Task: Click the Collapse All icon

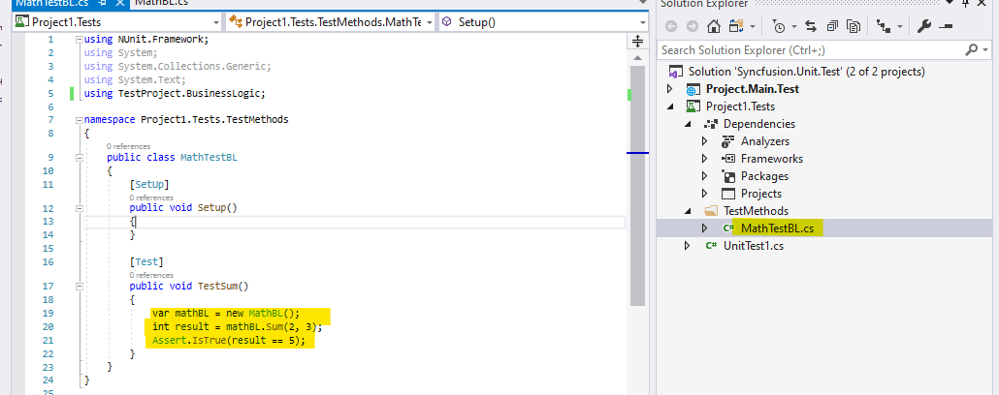Action: (x=831, y=26)
